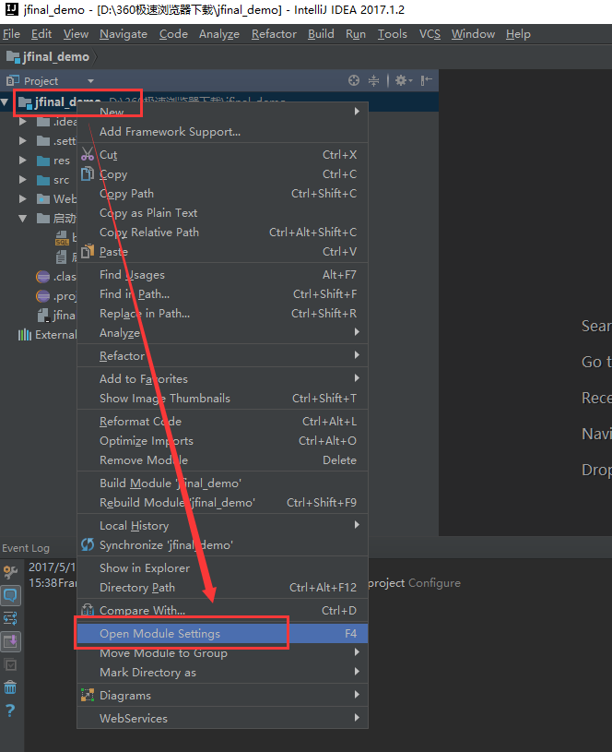Select Copy Path menu entry
Screen dimensions: 612x752
pyautogui.click(x=222, y=193)
